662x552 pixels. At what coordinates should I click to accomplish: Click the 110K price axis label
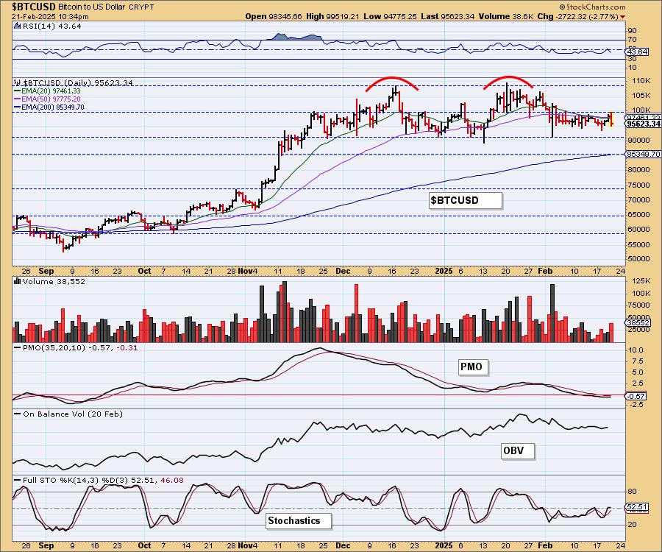click(641, 81)
